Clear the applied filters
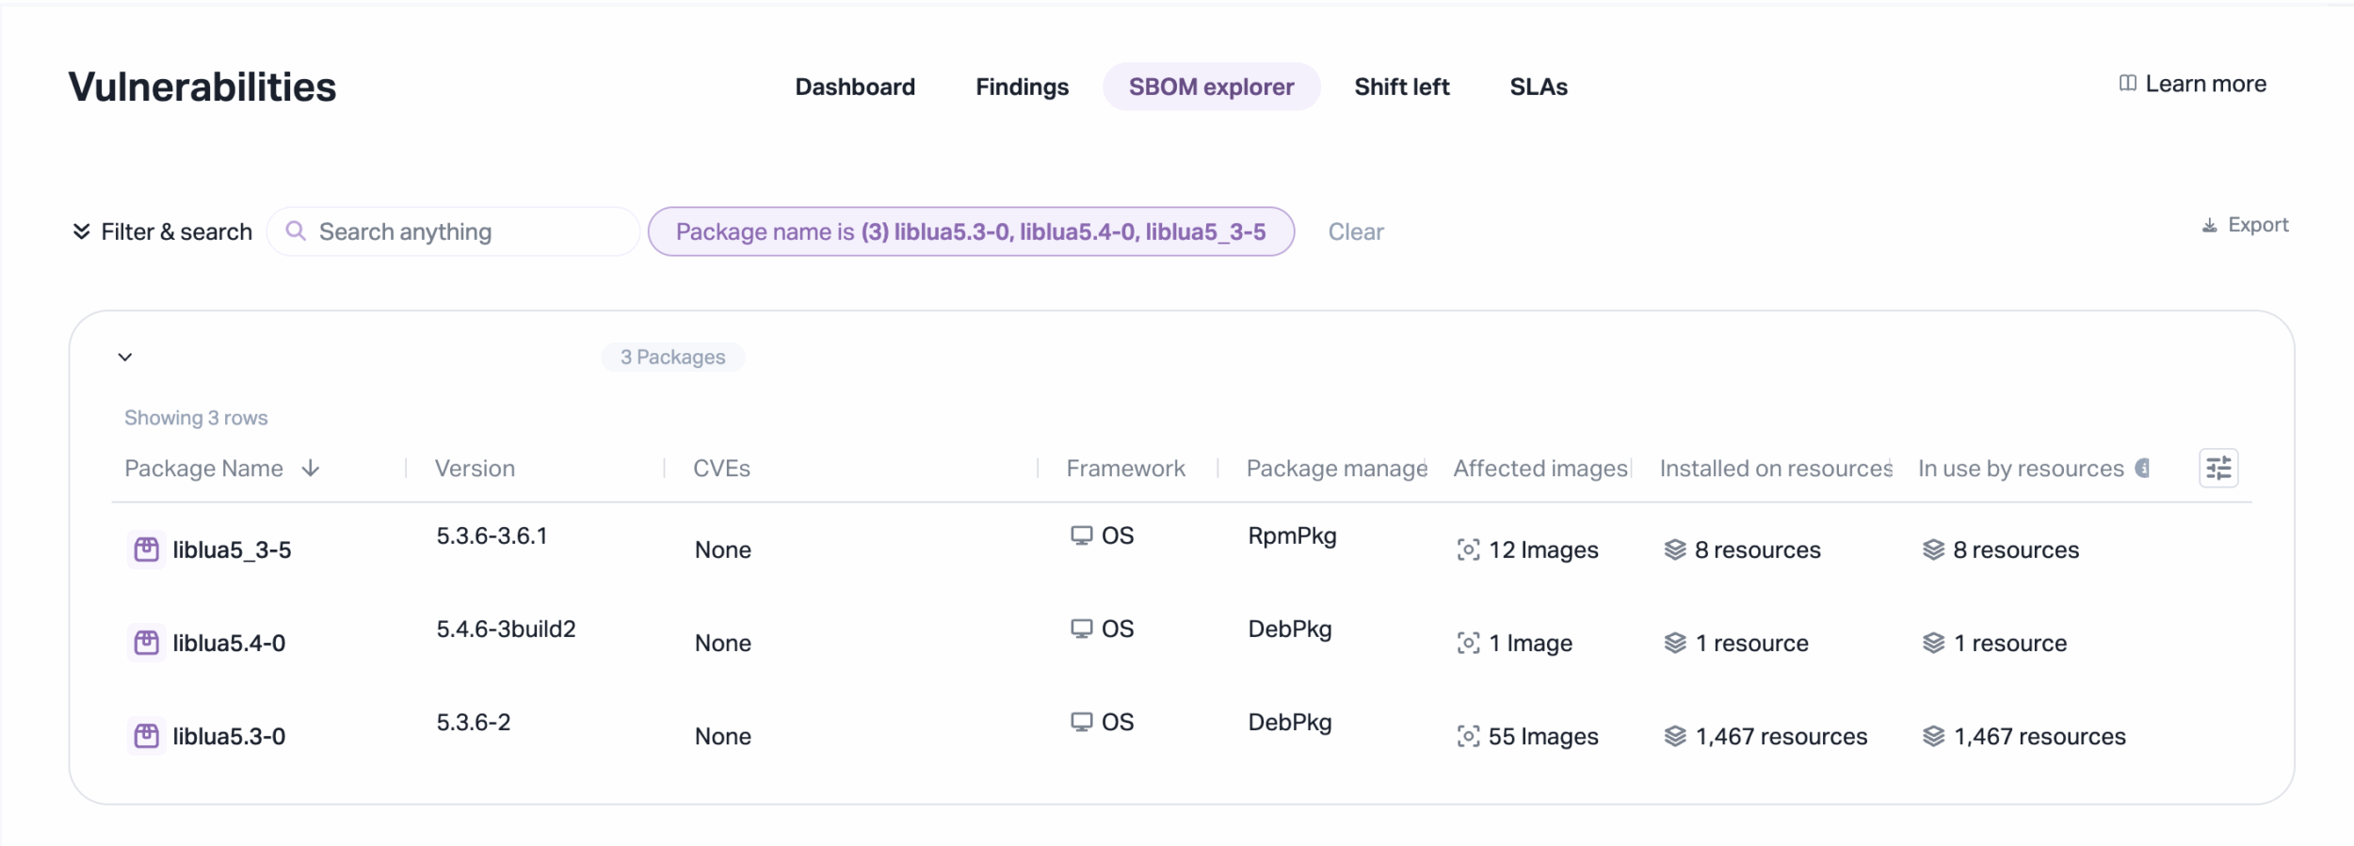Image resolution: width=2354 pixels, height=846 pixels. point(1355,231)
